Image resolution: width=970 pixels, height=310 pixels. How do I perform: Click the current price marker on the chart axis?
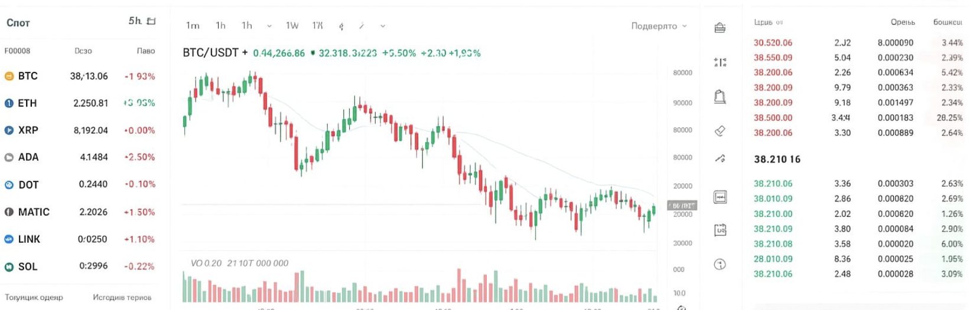pos(682,205)
